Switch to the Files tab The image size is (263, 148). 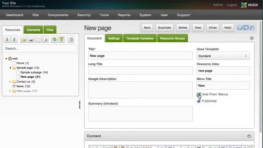[50, 30]
